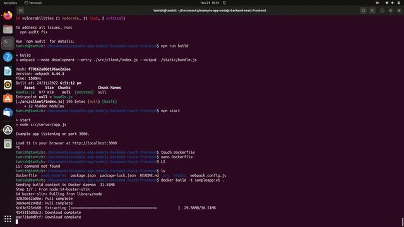Open the terminal hamburger menu

[x=372, y=11]
